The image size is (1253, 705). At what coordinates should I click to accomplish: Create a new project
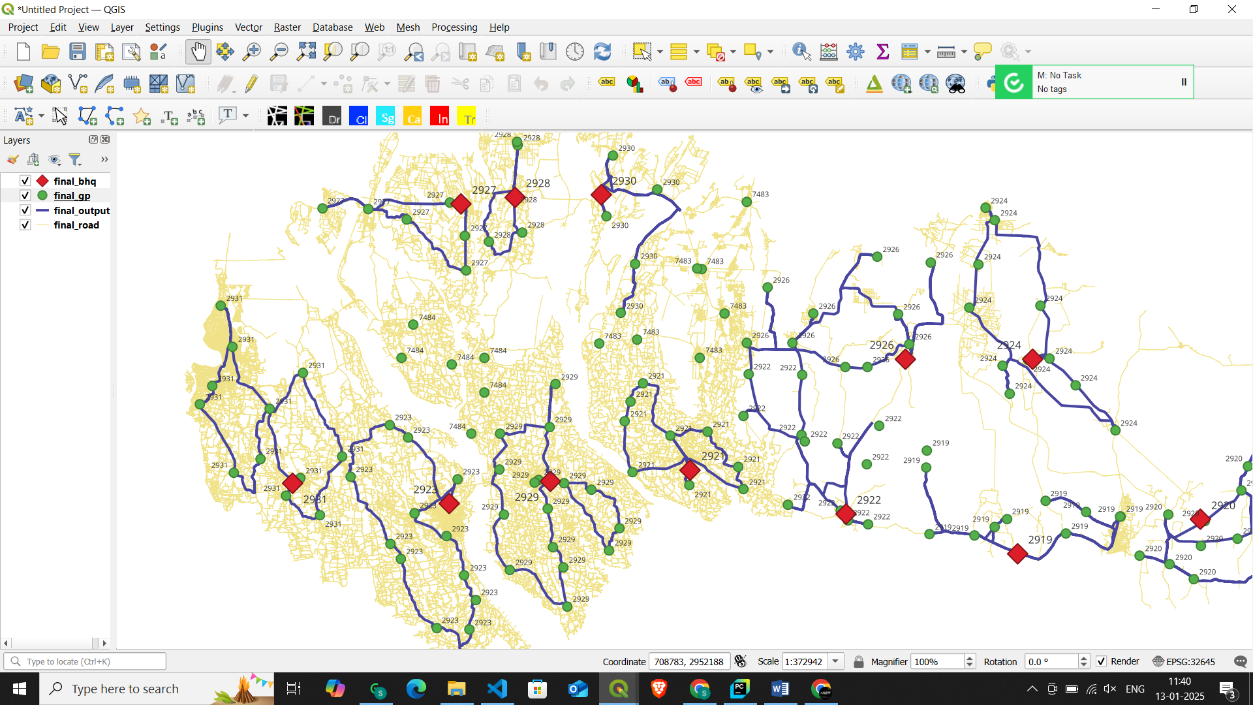tap(23, 52)
